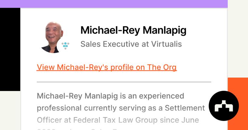Click the divider line under the profile link
Image resolution: width=248 pixels, height=130 pixels.
tap(124, 82)
